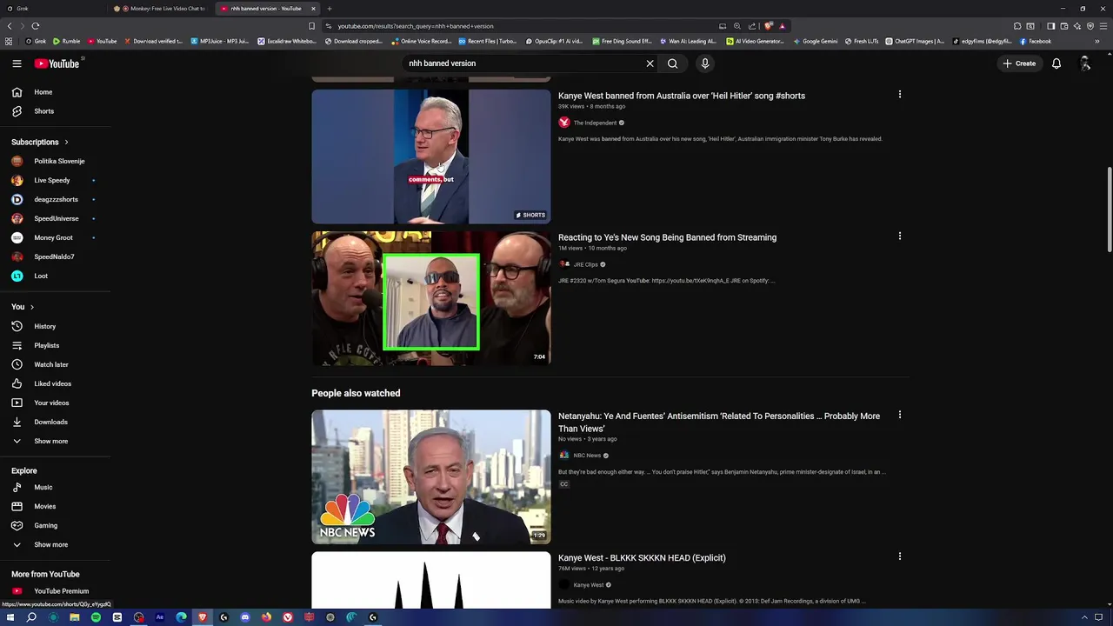Screen dimensions: 1113x626
Task: Open the SpeedNaldo7 subscription
Action: pyautogui.click(x=55, y=256)
